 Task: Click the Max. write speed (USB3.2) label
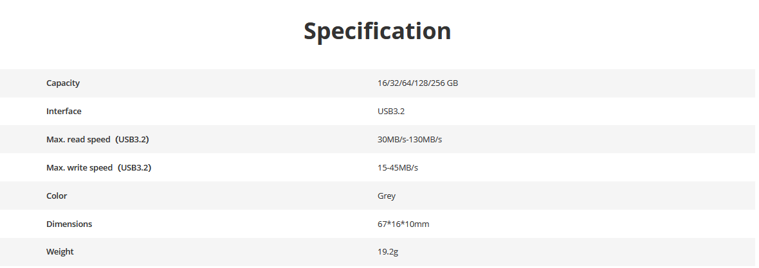103,168
